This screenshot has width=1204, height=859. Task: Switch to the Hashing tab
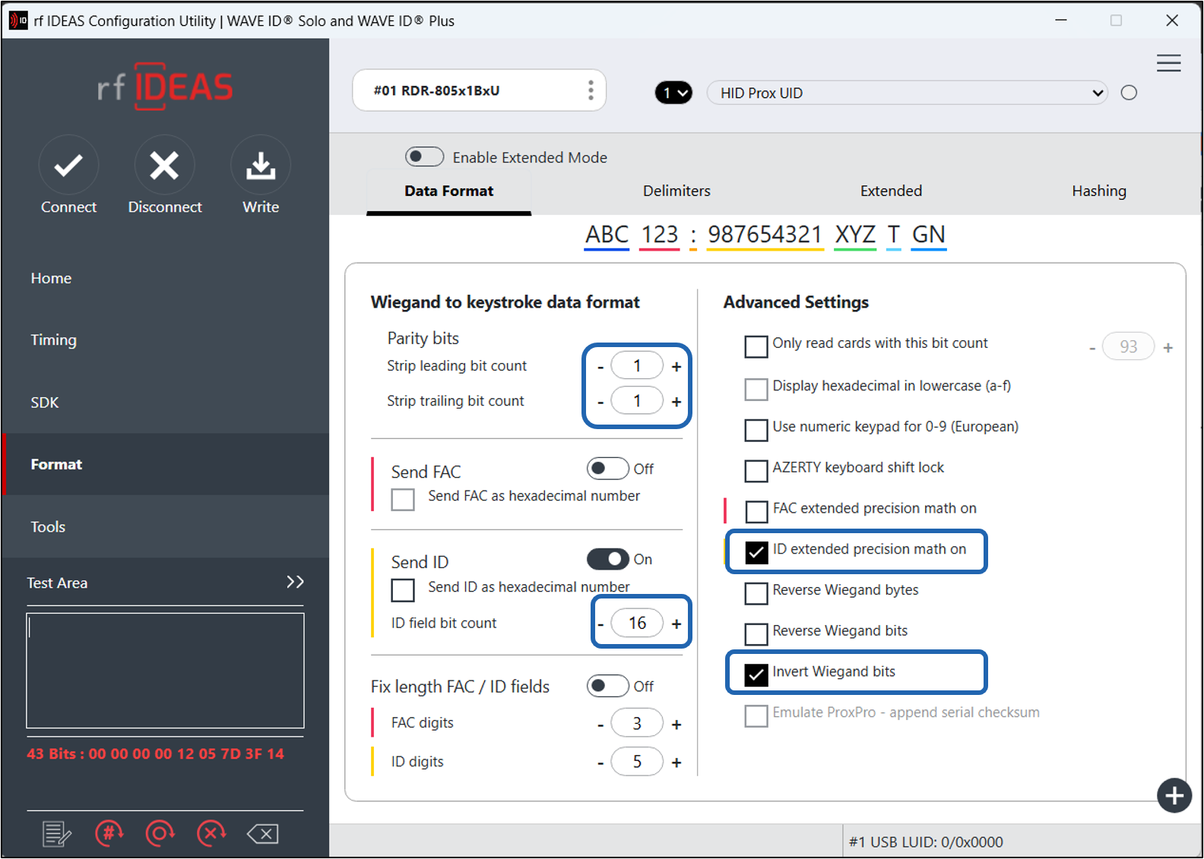[1099, 191]
